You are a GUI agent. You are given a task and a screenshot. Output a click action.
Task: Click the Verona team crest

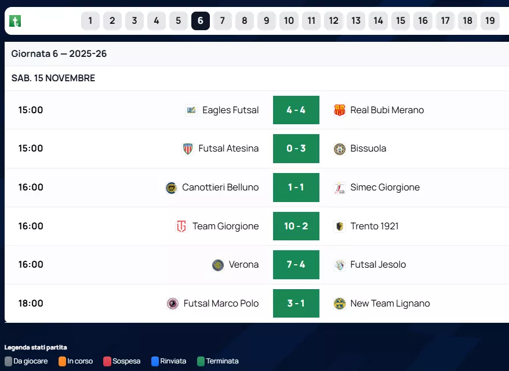218,265
